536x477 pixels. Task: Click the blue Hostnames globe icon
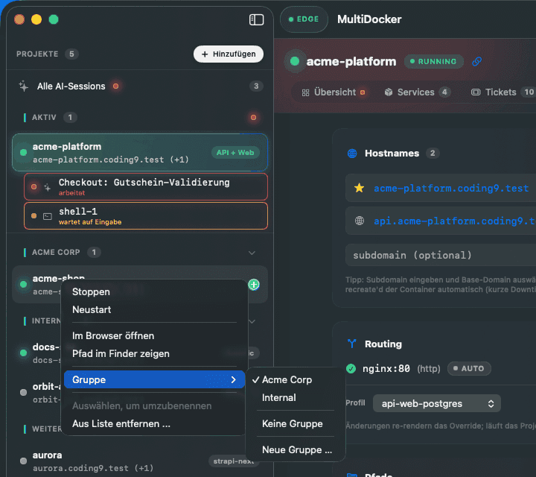tap(352, 154)
